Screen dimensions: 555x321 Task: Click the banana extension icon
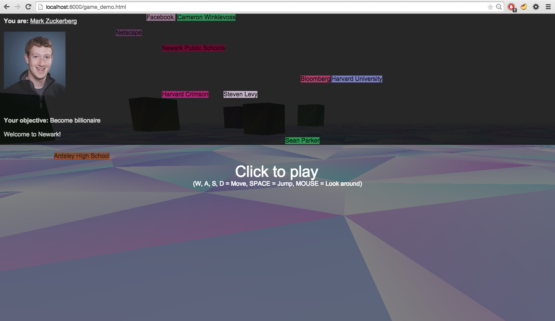pos(523,7)
